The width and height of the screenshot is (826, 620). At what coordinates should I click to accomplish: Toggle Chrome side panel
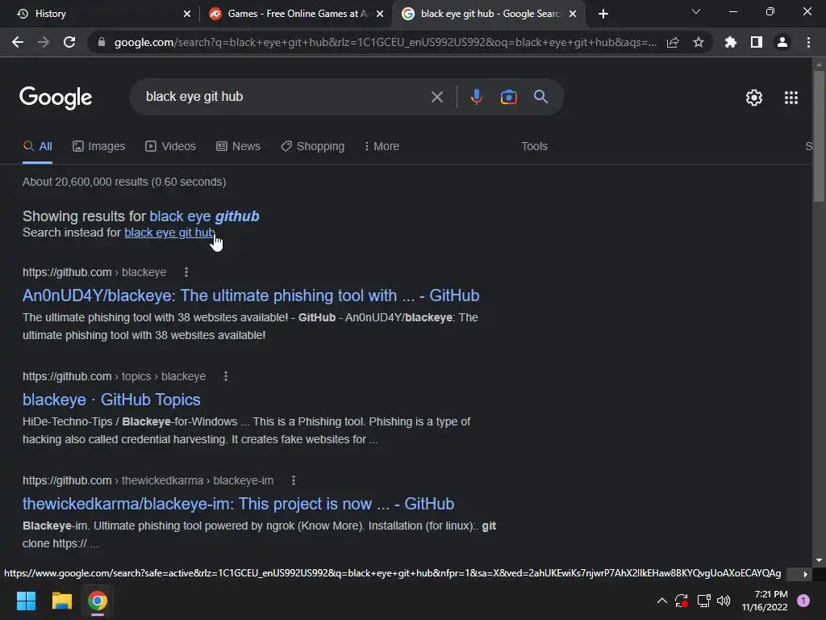pyautogui.click(x=757, y=42)
